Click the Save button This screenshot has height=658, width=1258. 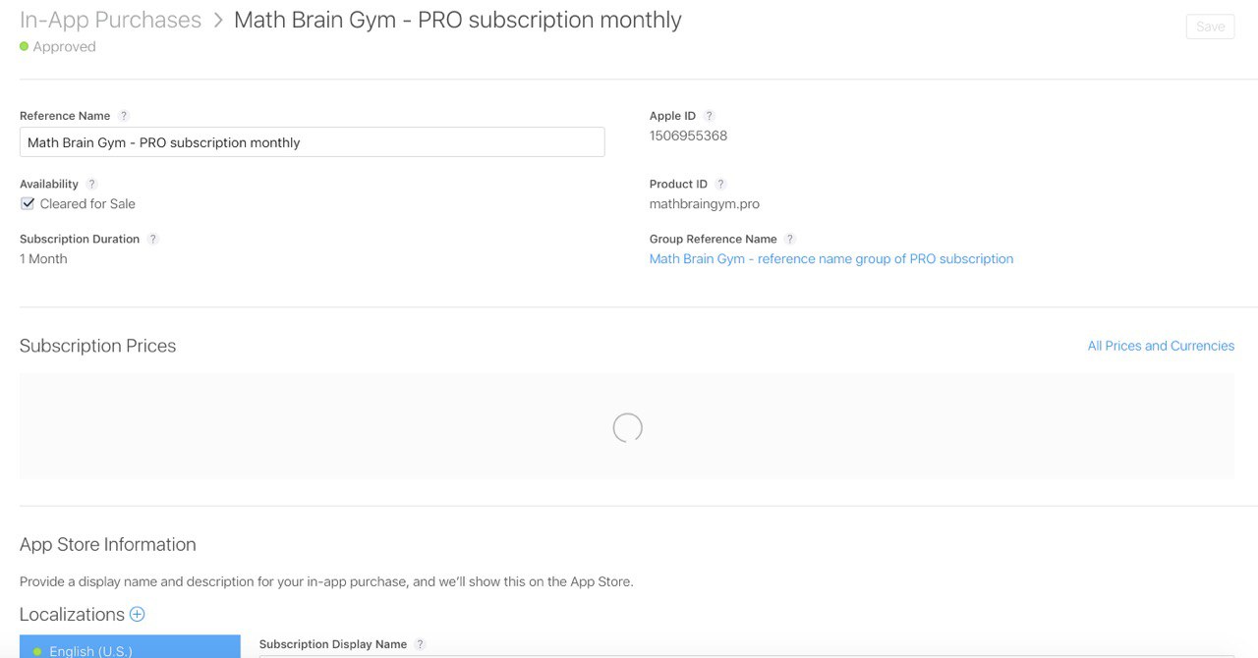[1210, 27]
